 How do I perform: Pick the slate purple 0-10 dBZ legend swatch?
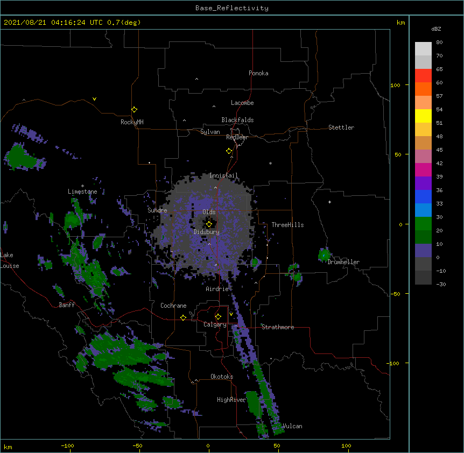[x=423, y=251]
